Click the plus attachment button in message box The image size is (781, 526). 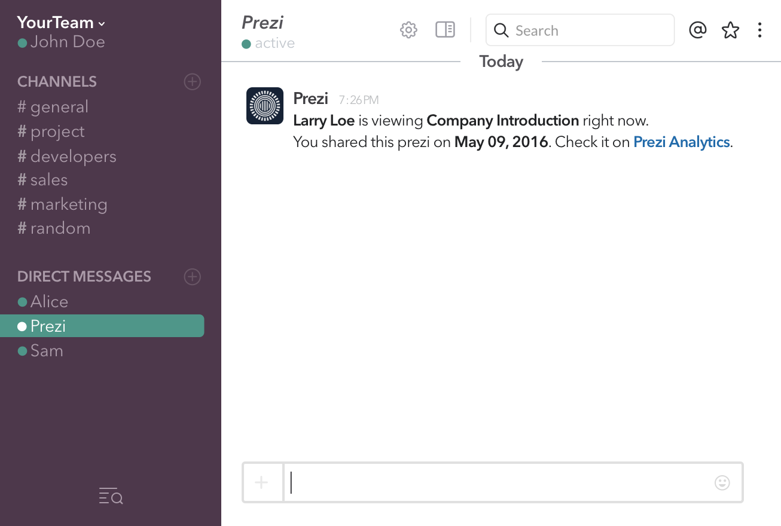pos(262,482)
